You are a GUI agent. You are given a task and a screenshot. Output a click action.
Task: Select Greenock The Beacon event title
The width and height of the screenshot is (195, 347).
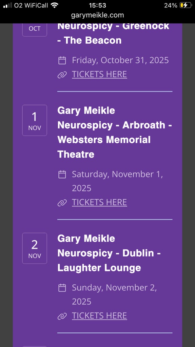click(x=113, y=34)
